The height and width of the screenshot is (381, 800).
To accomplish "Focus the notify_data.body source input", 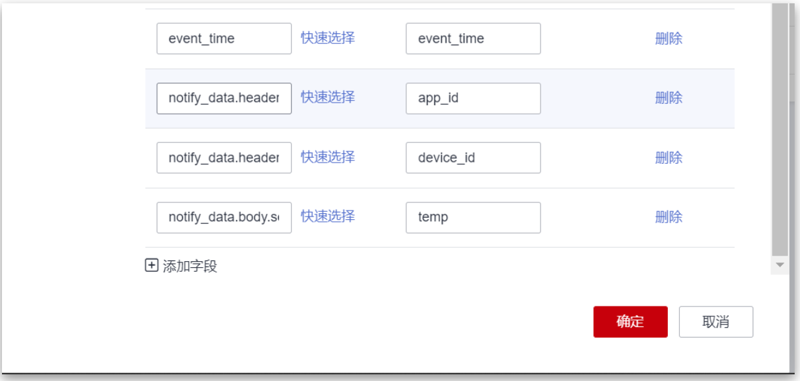I will tap(224, 217).
